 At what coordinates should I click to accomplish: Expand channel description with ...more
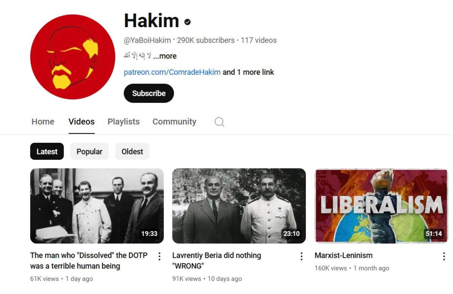[165, 56]
